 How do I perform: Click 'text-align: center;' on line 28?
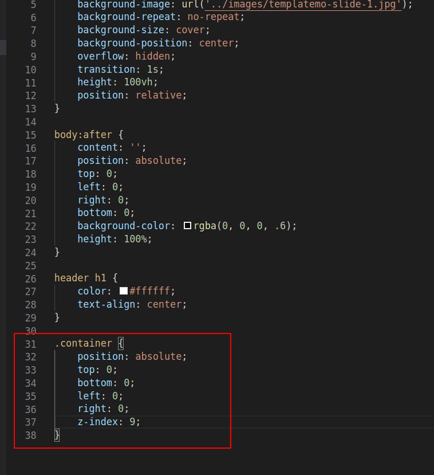pyautogui.click(x=132, y=304)
